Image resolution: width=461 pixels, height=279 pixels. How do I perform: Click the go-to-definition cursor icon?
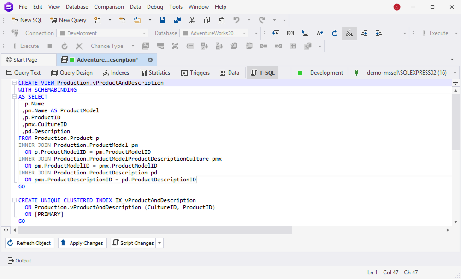(305, 33)
